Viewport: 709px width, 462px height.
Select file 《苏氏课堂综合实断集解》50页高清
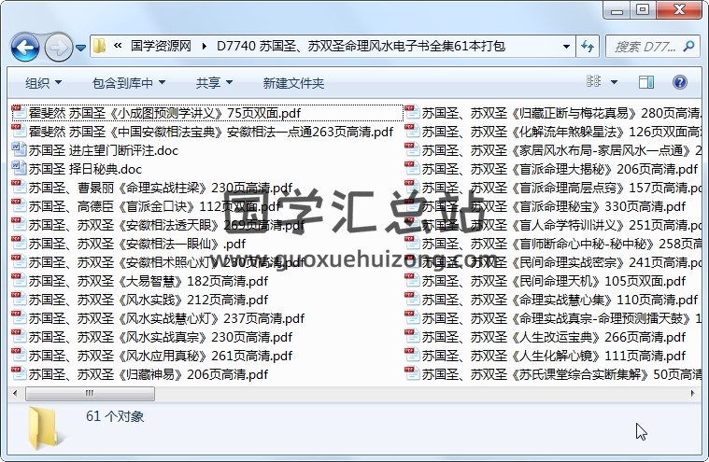[553, 374]
